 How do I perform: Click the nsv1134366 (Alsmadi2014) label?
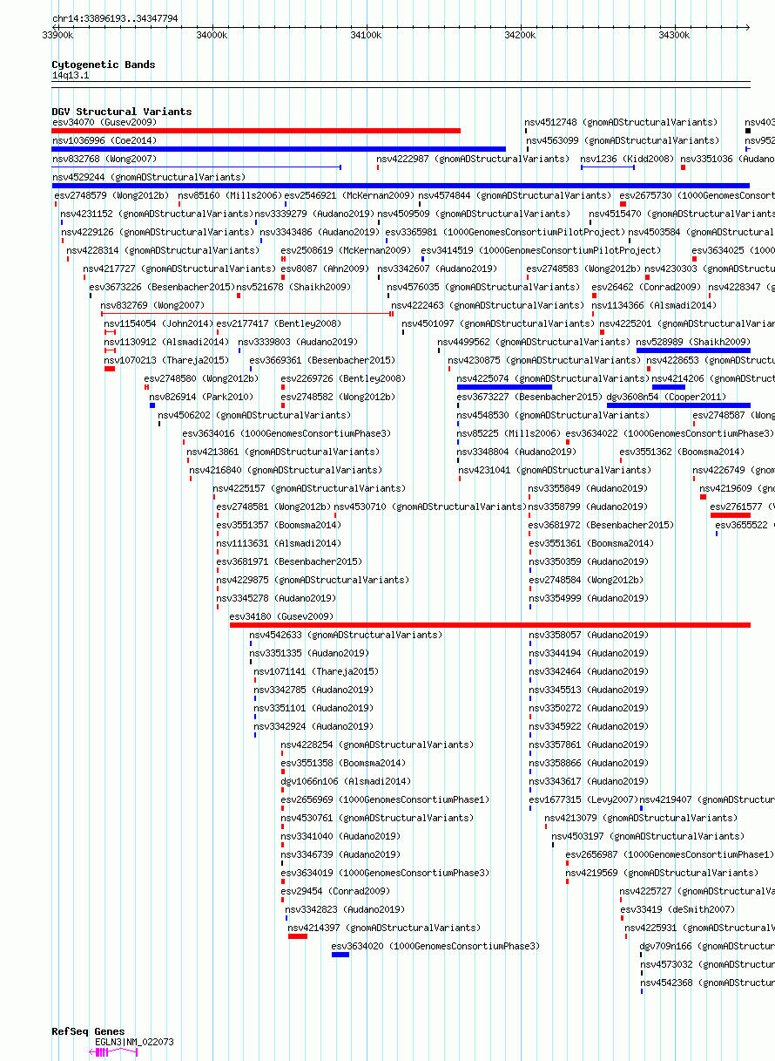655,305
